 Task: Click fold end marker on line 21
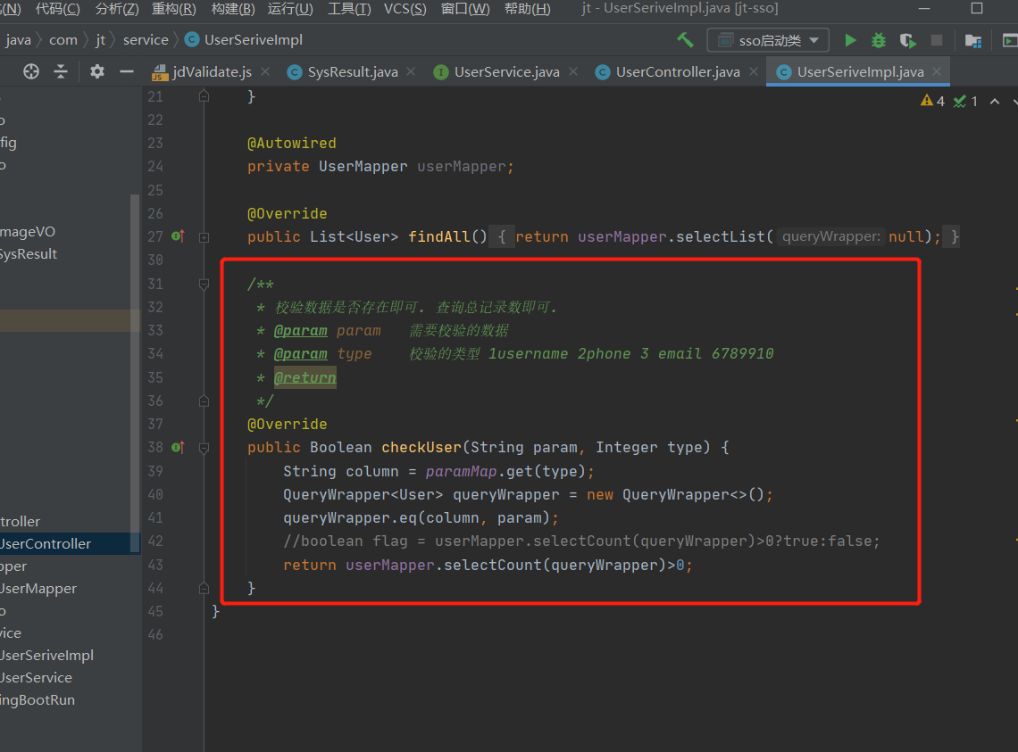click(x=204, y=96)
